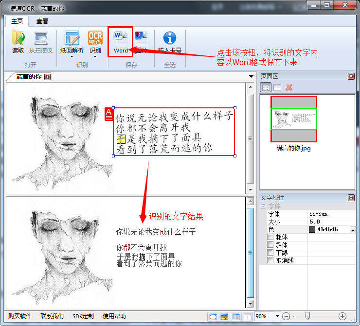This screenshot has height=326, width=360.
Task: Click the red X delete page icon
Action: click(289, 87)
